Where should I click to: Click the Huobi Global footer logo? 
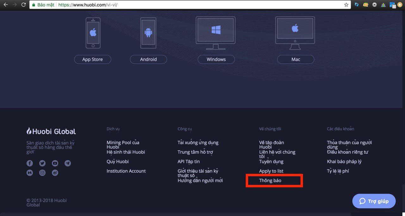coord(51,131)
